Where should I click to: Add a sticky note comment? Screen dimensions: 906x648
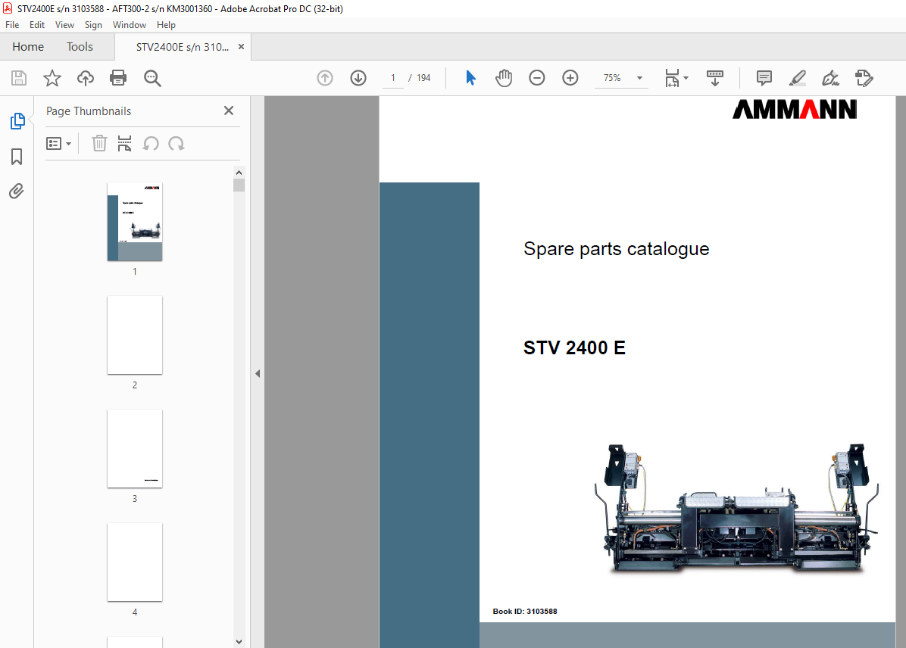pos(764,78)
